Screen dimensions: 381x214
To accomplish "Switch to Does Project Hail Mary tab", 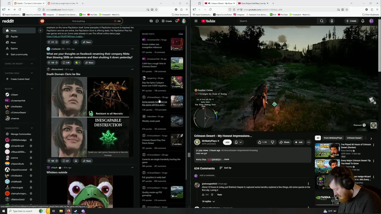I will [253, 3].
